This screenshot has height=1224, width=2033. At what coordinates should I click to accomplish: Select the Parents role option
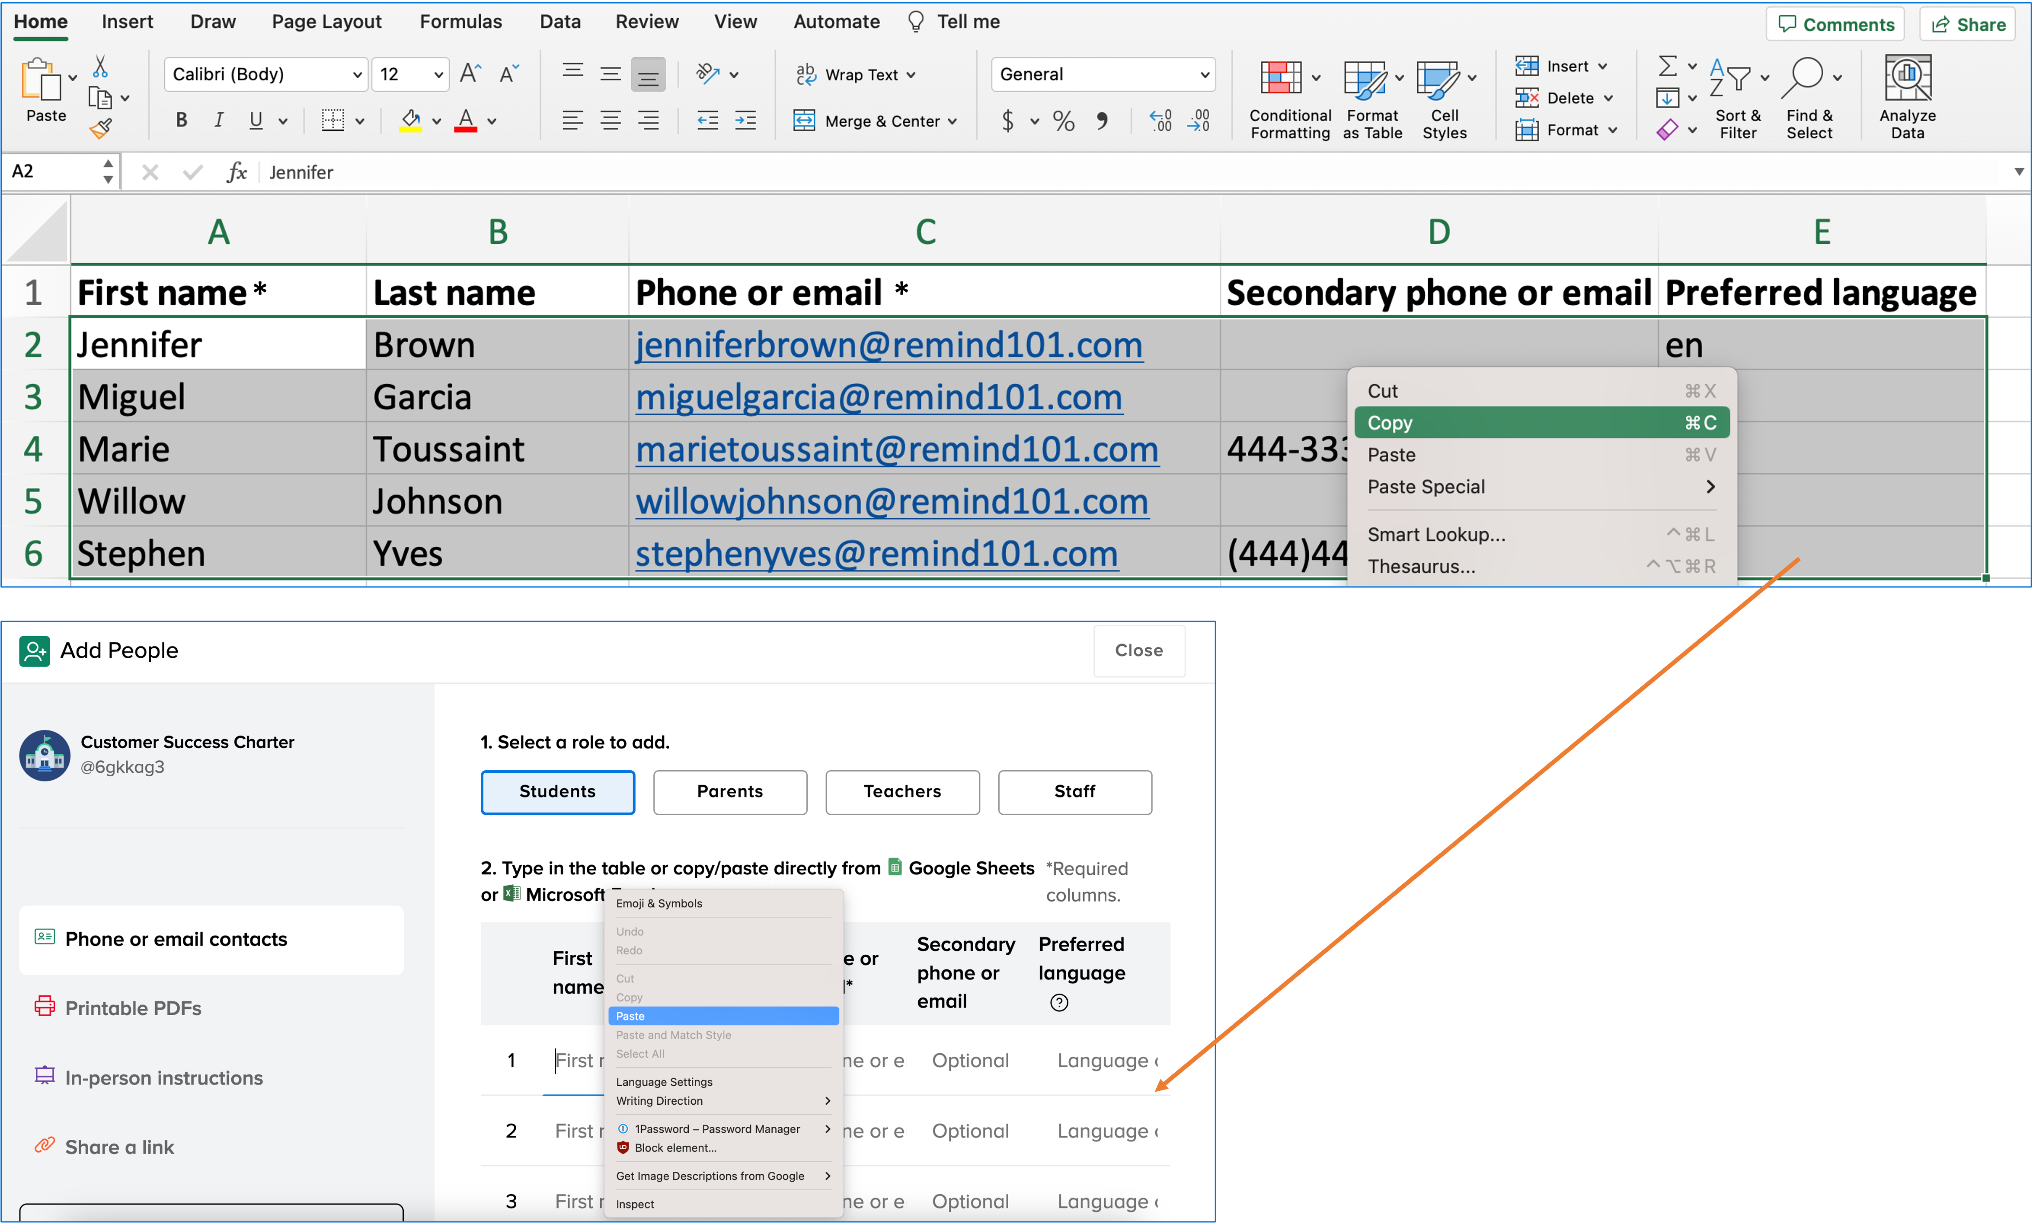click(x=729, y=792)
